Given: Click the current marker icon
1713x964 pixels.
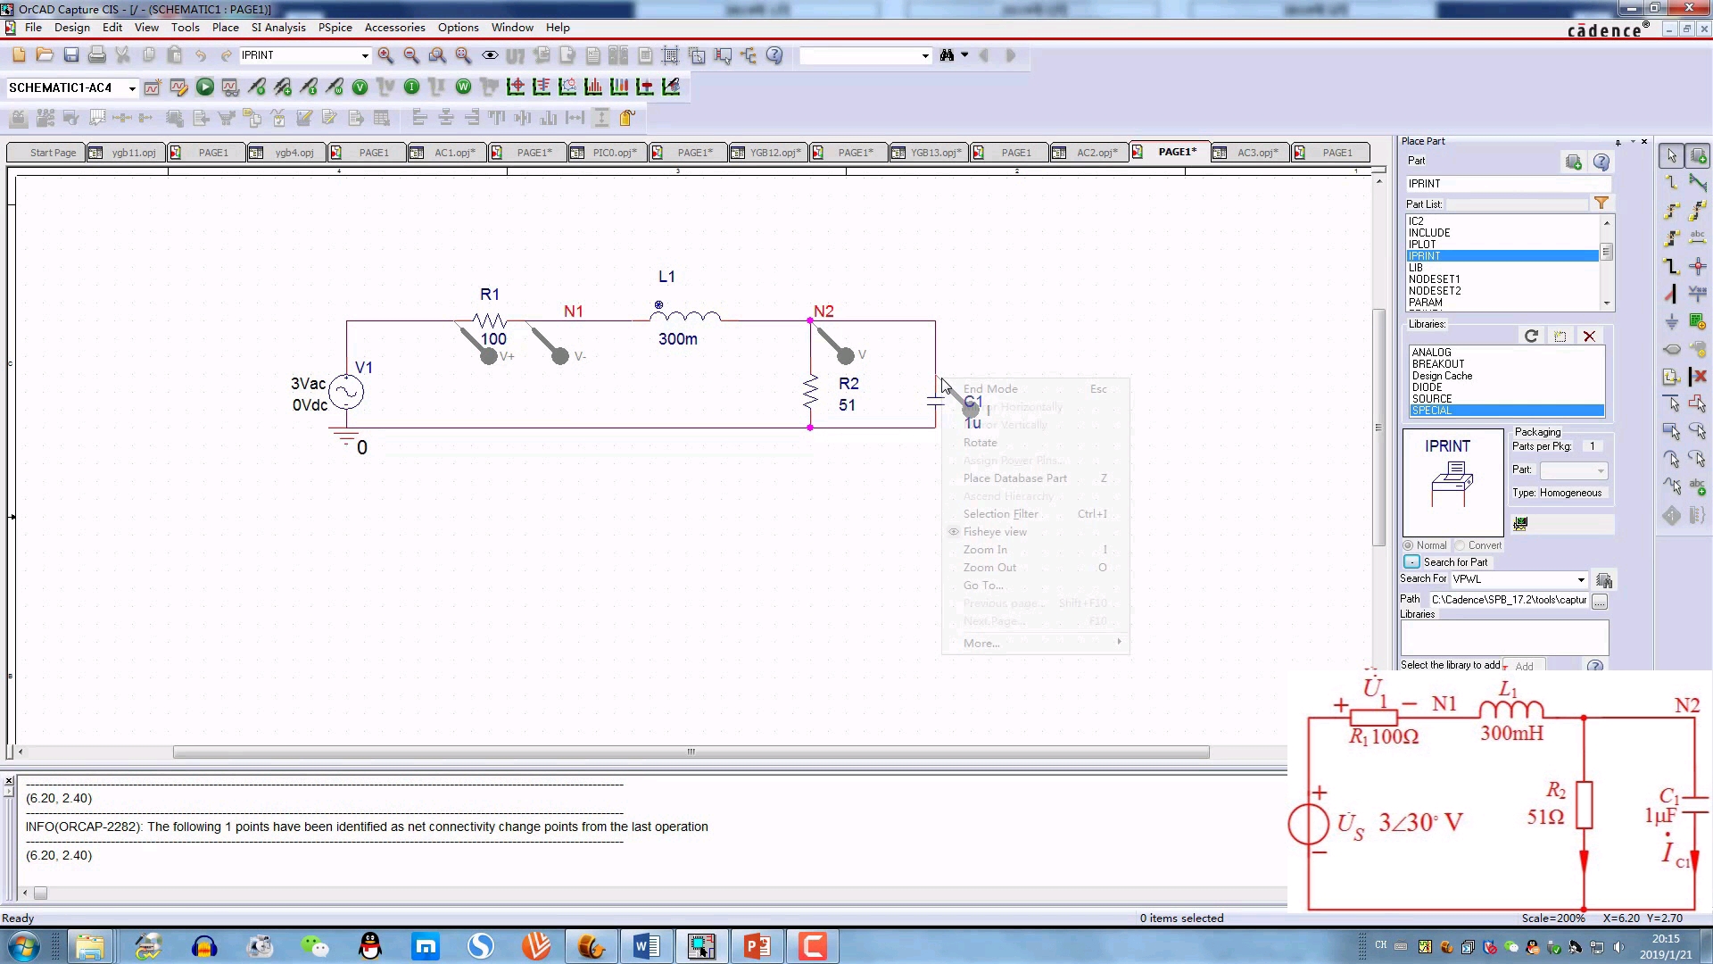Looking at the screenshot, I should (x=308, y=87).
